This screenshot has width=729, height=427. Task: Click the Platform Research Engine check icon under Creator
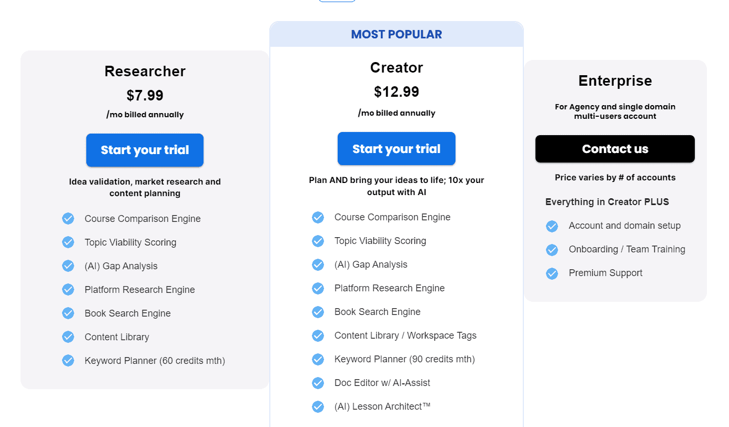(318, 288)
